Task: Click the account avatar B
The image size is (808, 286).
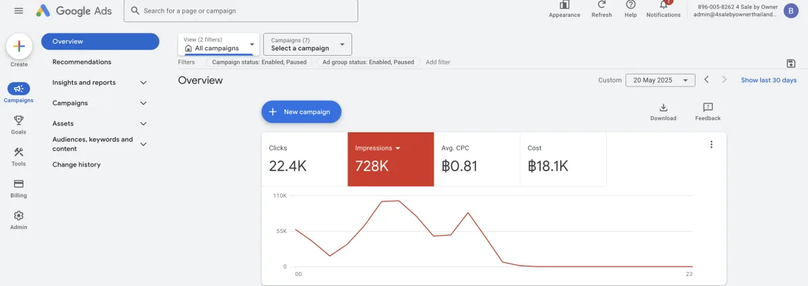Action: click(x=790, y=10)
